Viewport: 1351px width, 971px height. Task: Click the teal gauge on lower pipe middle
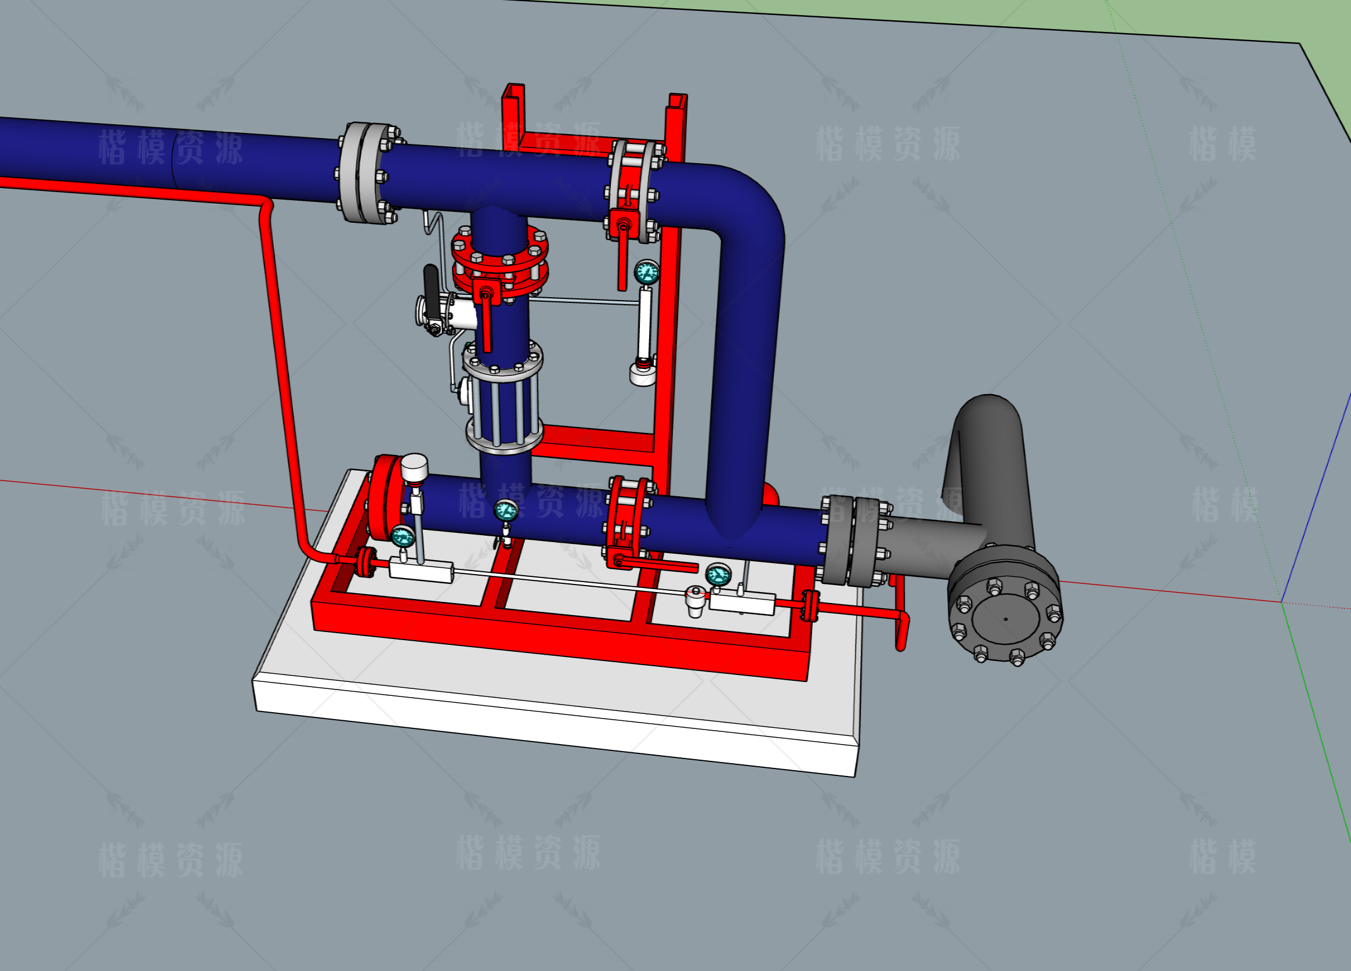[x=506, y=510]
